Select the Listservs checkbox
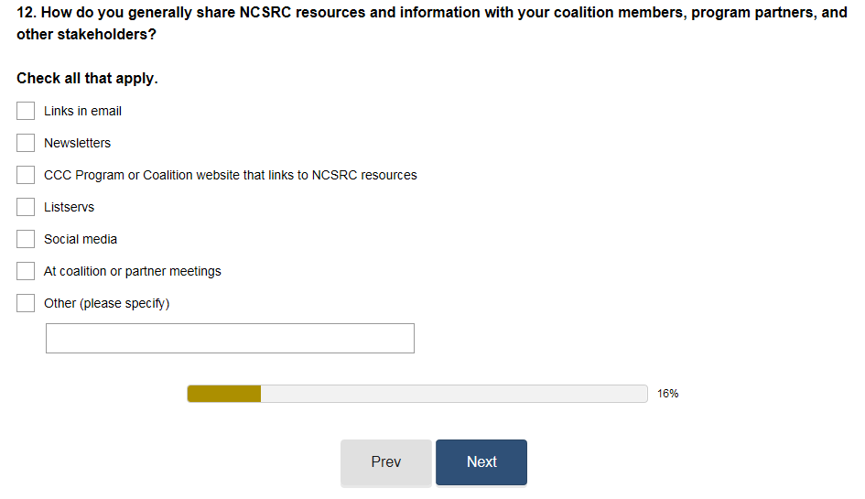 [26, 207]
